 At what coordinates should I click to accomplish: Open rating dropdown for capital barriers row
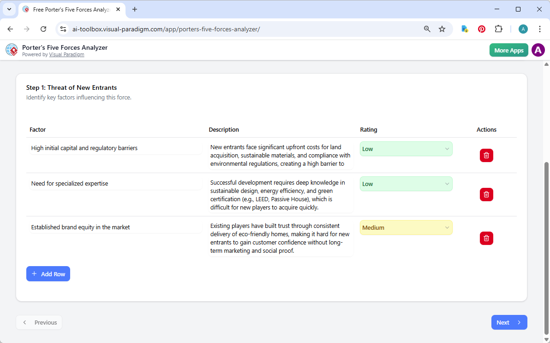[x=406, y=149]
